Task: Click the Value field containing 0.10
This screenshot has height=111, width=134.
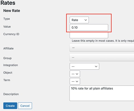Action: (x=89, y=27)
